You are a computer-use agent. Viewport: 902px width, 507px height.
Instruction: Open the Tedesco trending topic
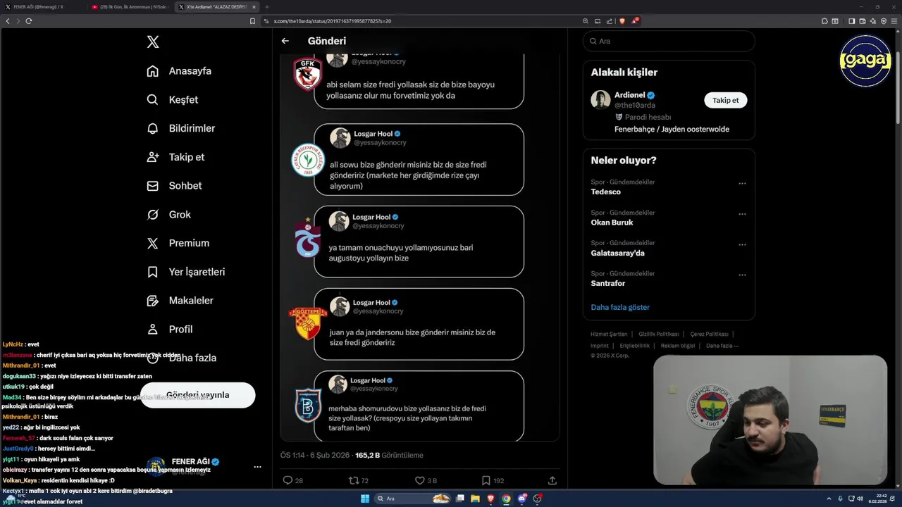click(x=605, y=192)
